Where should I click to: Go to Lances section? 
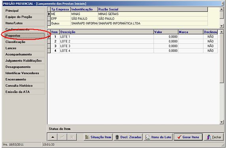coord(25,48)
